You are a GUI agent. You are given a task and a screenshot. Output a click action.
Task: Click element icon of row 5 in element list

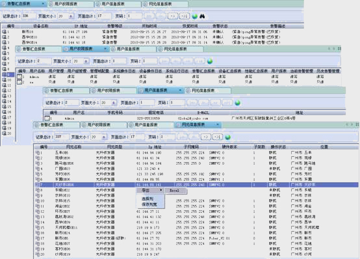(x=38, y=174)
